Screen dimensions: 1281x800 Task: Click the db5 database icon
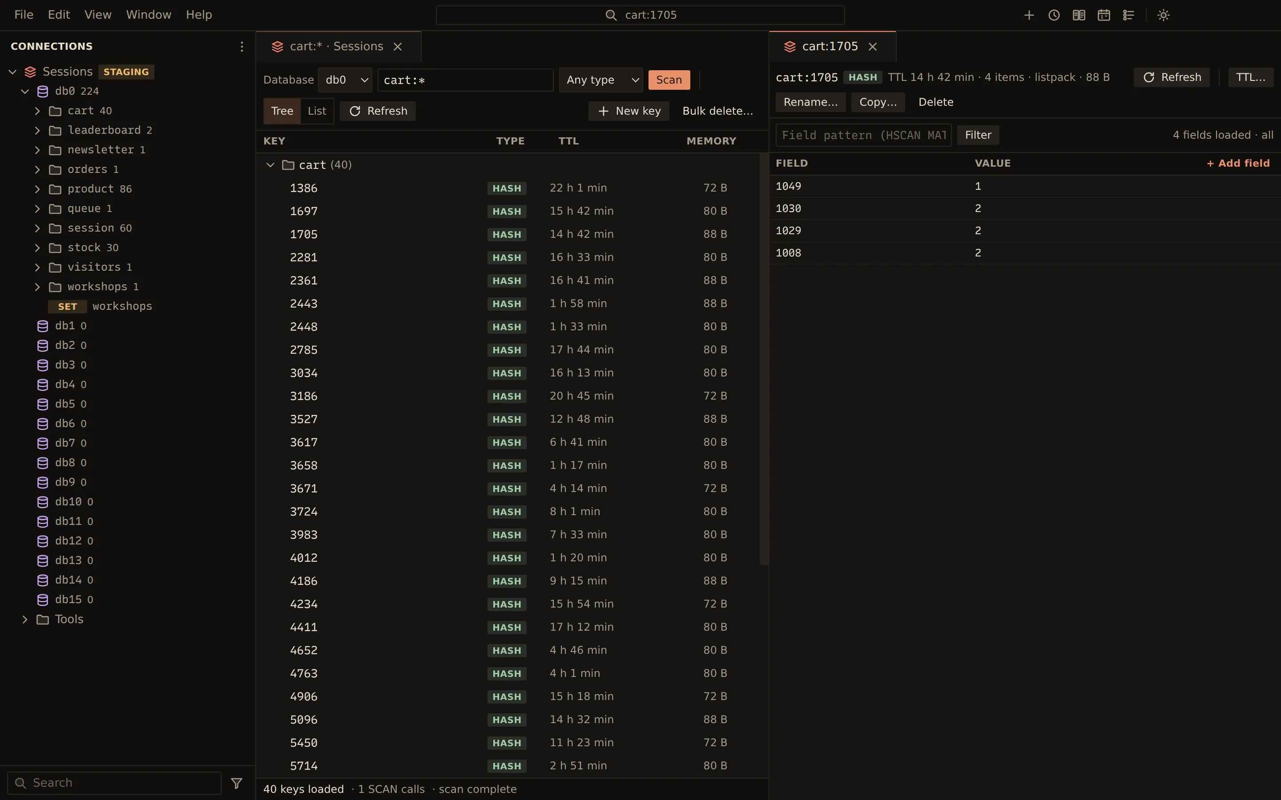pyautogui.click(x=43, y=404)
